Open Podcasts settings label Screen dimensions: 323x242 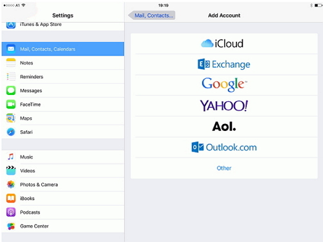pos(30,212)
